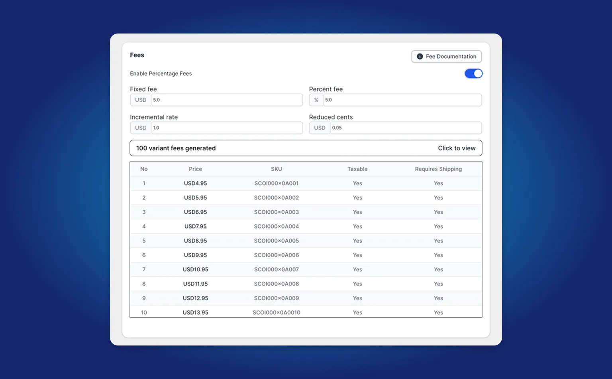Click the Enable Percentage Fees label
Screen dimensions: 612x379
click(x=161, y=73)
